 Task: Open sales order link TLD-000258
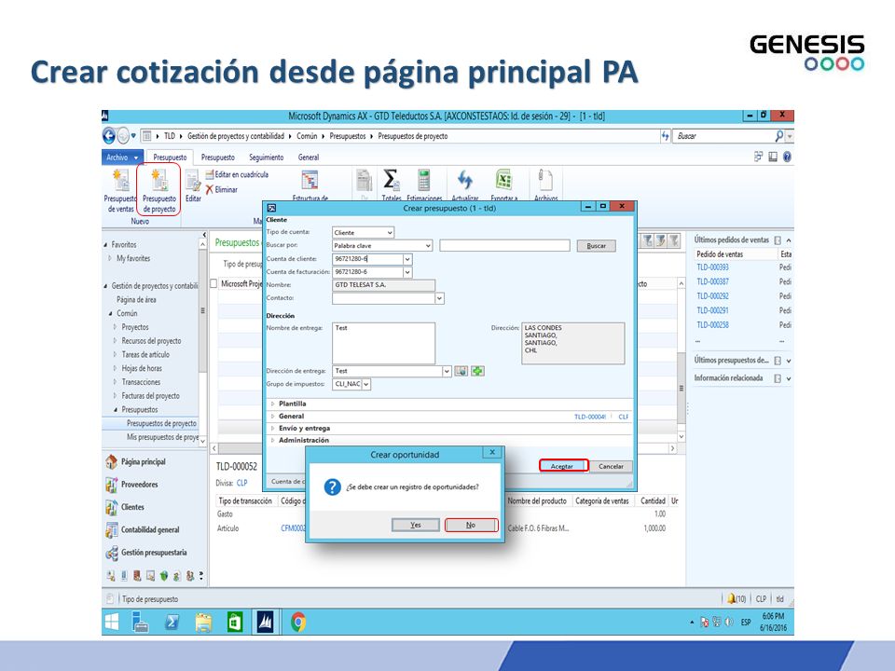712,324
